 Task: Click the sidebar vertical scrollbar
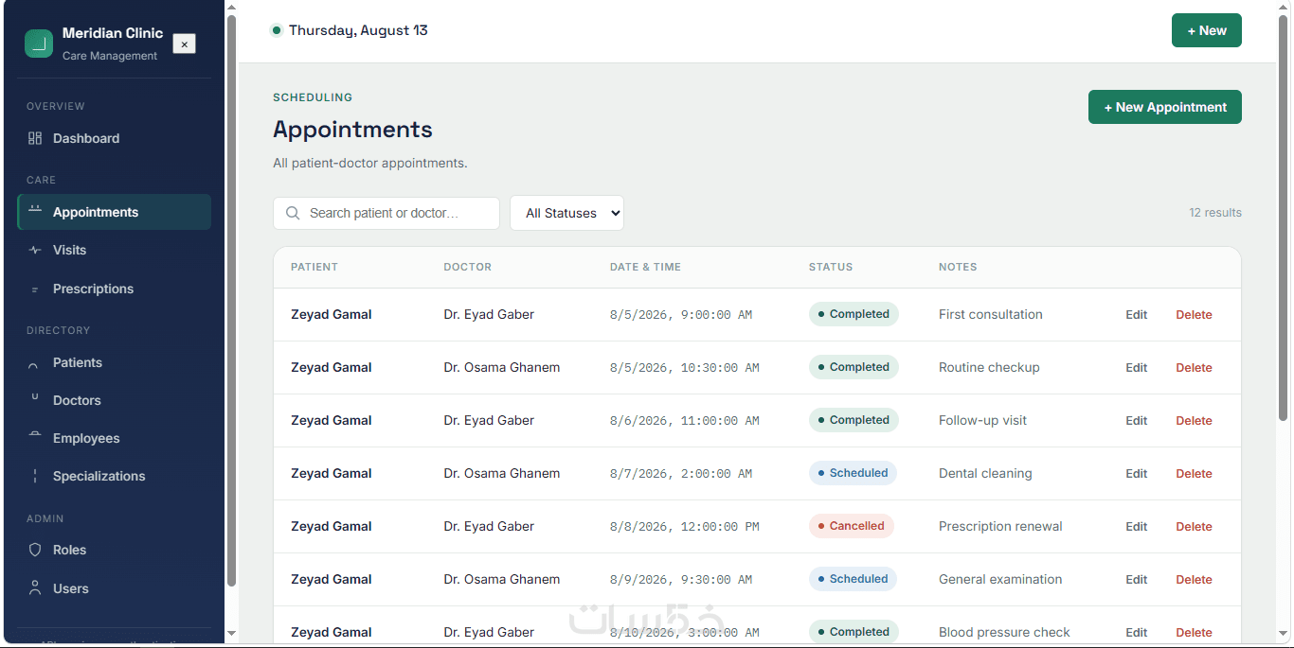(x=231, y=301)
